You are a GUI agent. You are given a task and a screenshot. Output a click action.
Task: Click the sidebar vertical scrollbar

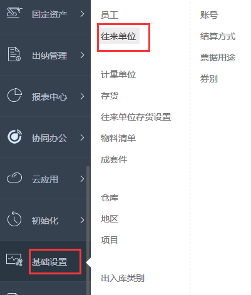pyautogui.click(x=88, y=231)
